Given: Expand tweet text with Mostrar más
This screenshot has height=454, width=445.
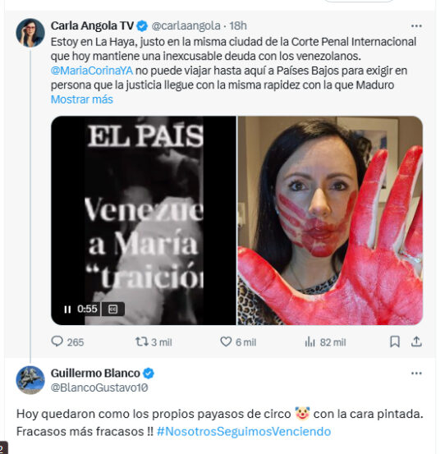Looking at the screenshot, I should (82, 99).
